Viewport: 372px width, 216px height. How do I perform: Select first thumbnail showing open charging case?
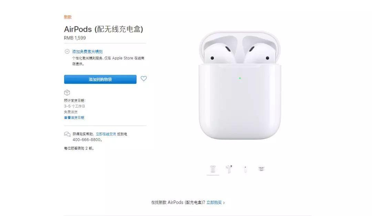213,169
